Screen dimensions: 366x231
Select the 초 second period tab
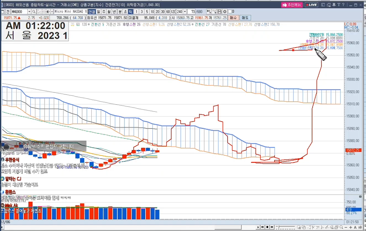pyautogui.click(x=125, y=12)
